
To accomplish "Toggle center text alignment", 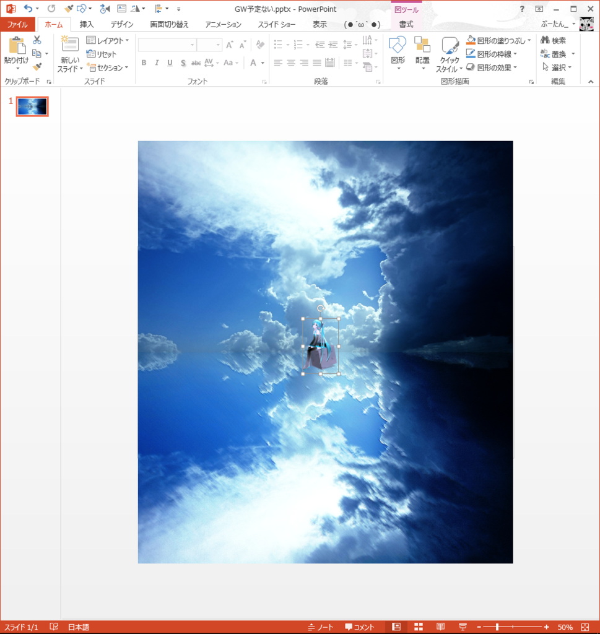I will point(291,63).
